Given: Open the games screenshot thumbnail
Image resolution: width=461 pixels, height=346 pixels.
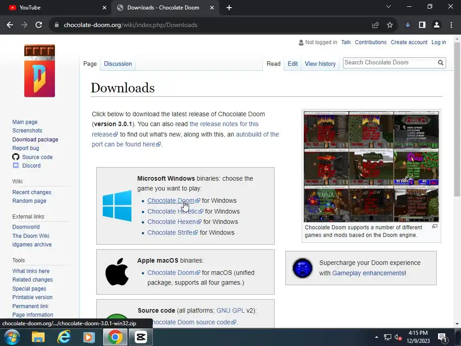Looking at the screenshot, I should click(x=371, y=167).
